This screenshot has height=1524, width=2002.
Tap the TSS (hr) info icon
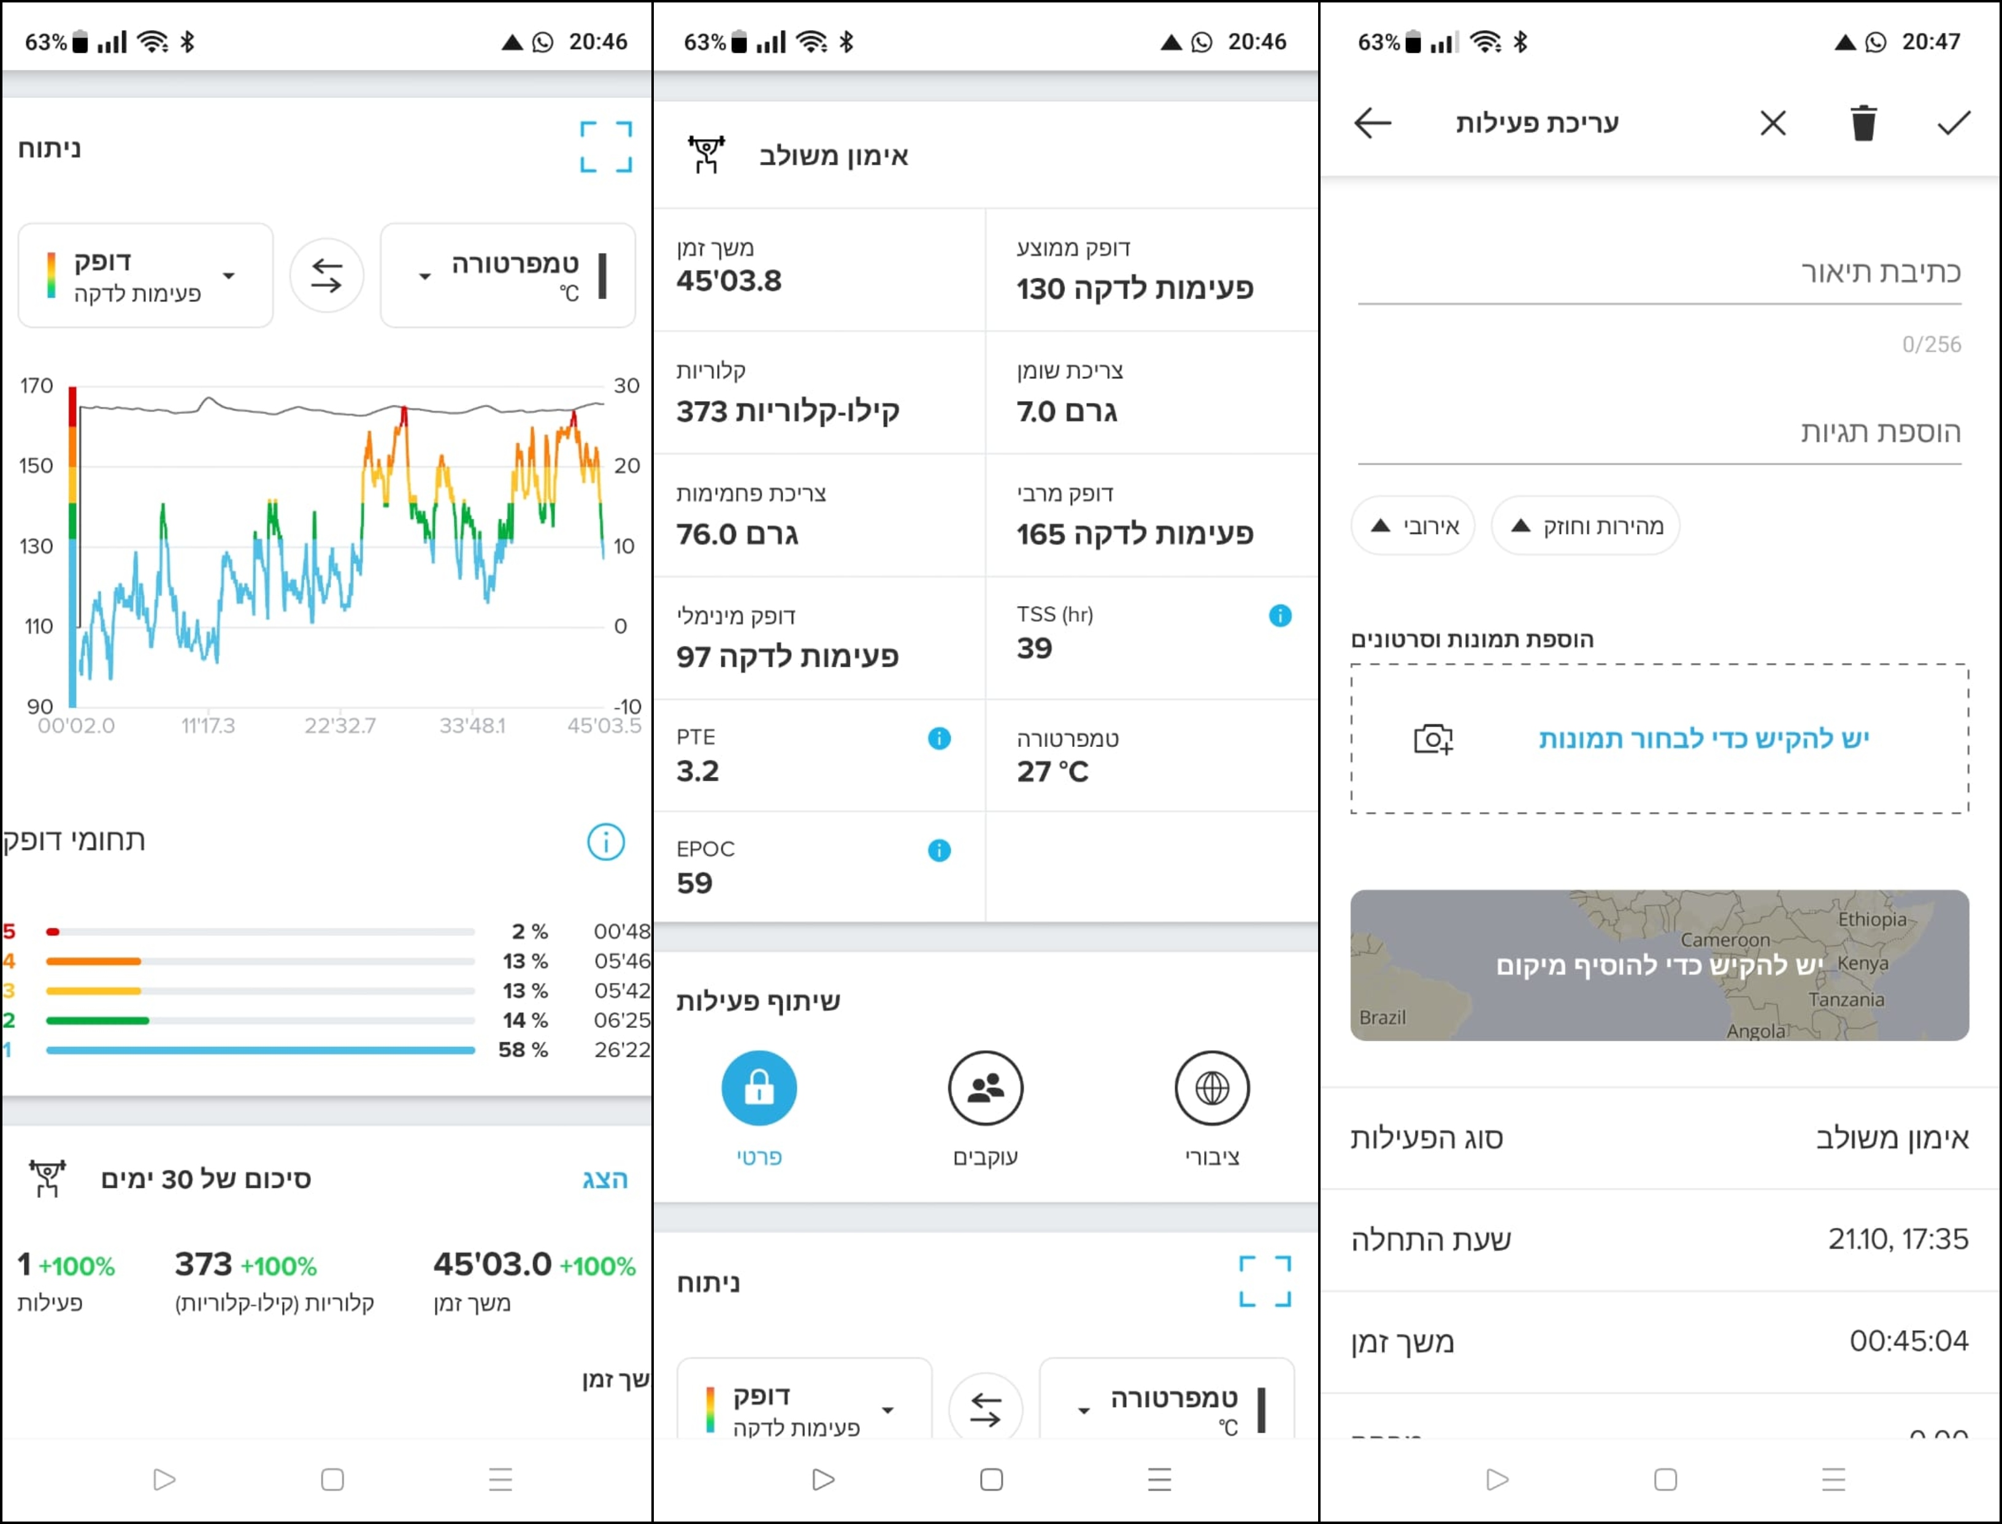1279,616
